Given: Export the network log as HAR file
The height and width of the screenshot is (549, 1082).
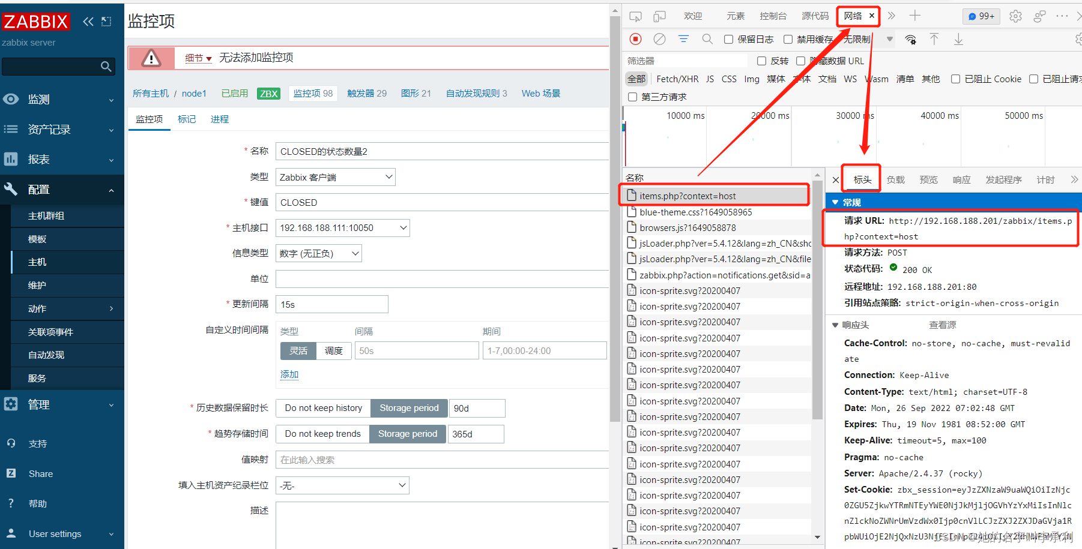Looking at the screenshot, I should point(958,39).
